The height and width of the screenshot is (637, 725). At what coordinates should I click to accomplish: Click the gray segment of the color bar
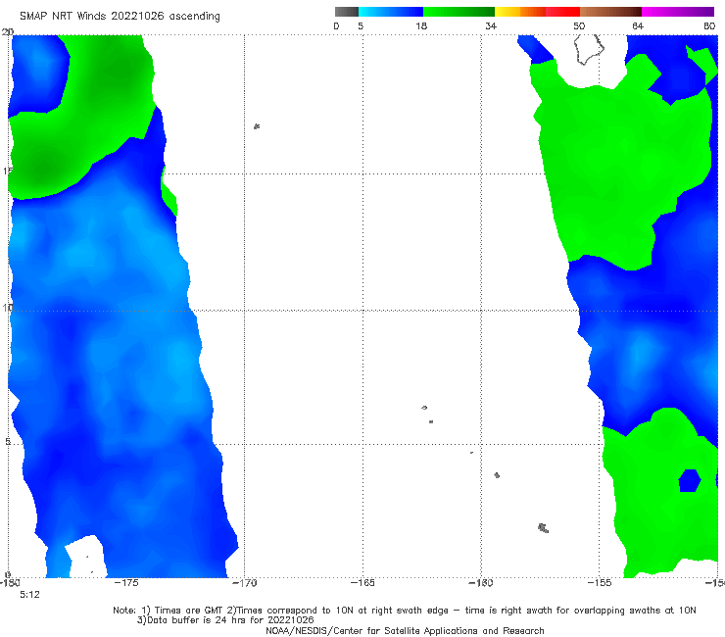click(x=346, y=12)
